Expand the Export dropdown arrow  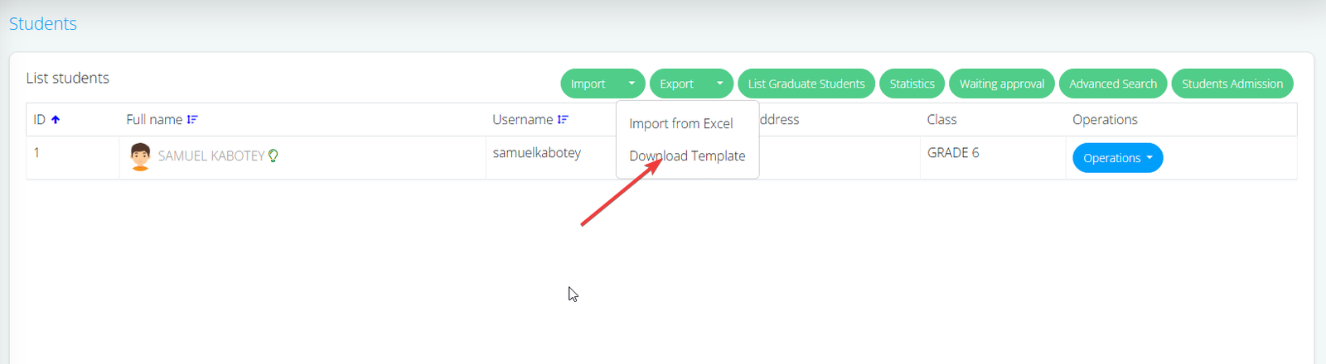pyautogui.click(x=719, y=84)
